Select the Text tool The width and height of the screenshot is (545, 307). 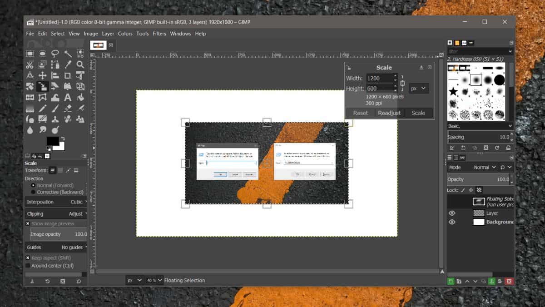(68, 97)
